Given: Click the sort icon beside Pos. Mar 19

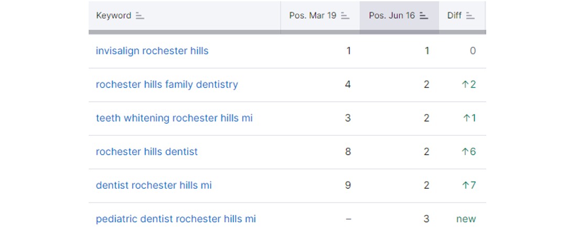Looking at the screenshot, I should click(345, 15).
